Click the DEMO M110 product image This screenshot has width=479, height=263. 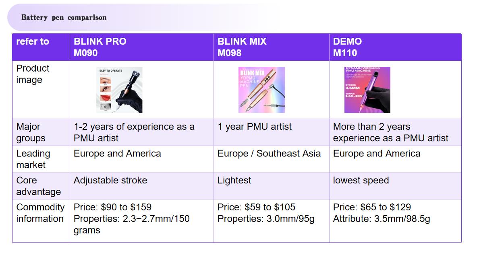click(367, 90)
